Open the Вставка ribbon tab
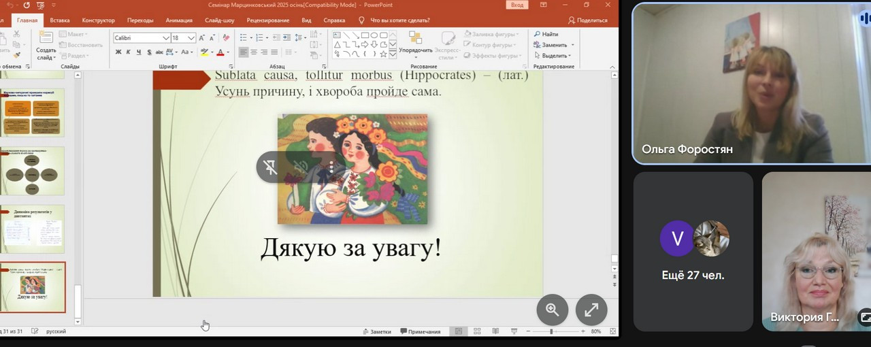The image size is (871, 347). click(60, 20)
